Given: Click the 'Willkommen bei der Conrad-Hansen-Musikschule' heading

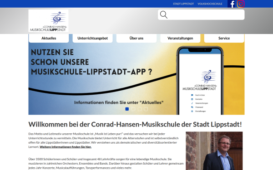Looking at the screenshot, I should pos(135,124).
